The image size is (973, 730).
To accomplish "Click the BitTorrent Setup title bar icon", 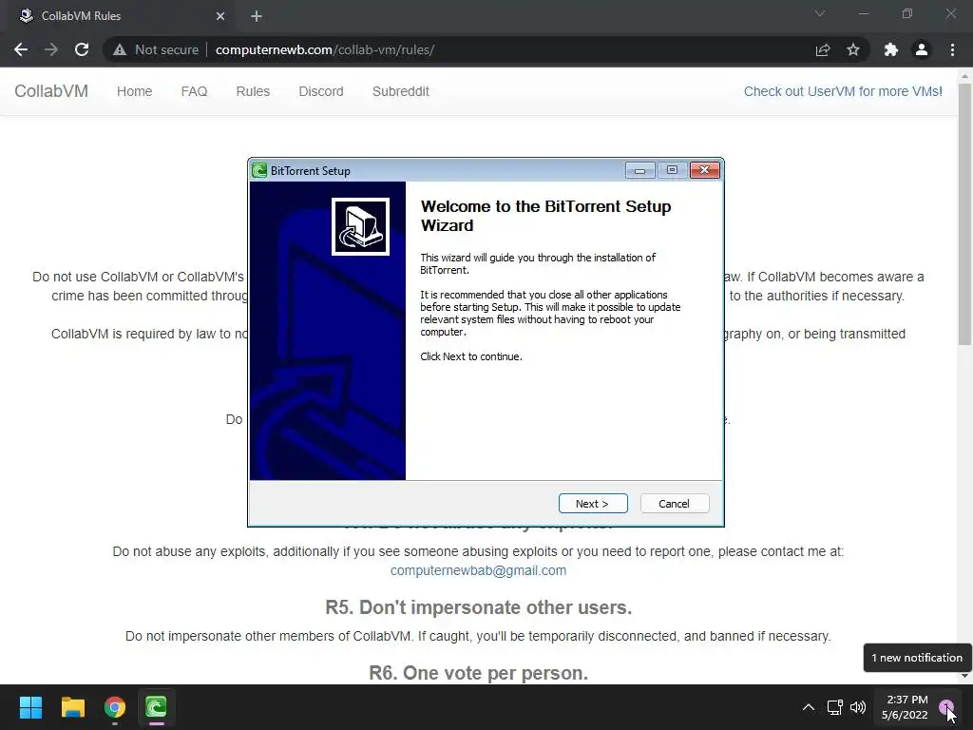I will [259, 171].
